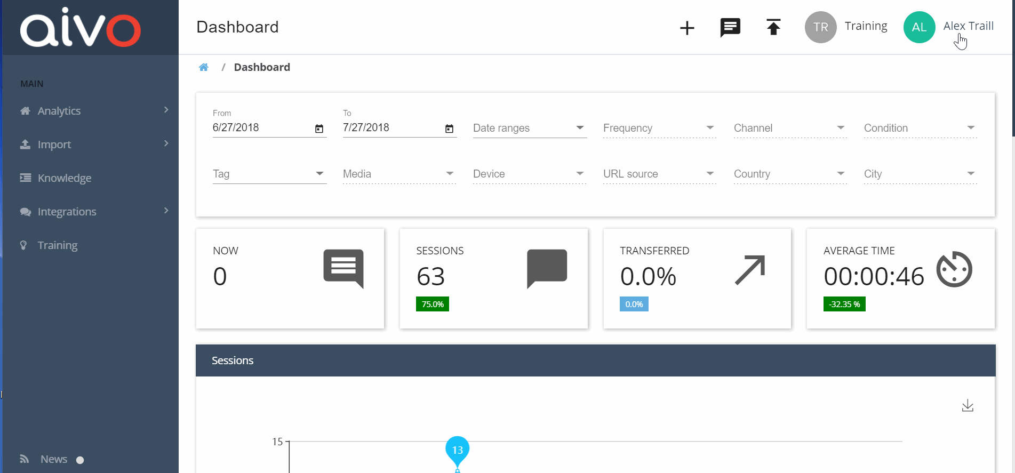Click the 75.0% sessions badge
Image resolution: width=1015 pixels, height=473 pixels.
tap(433, 304)
